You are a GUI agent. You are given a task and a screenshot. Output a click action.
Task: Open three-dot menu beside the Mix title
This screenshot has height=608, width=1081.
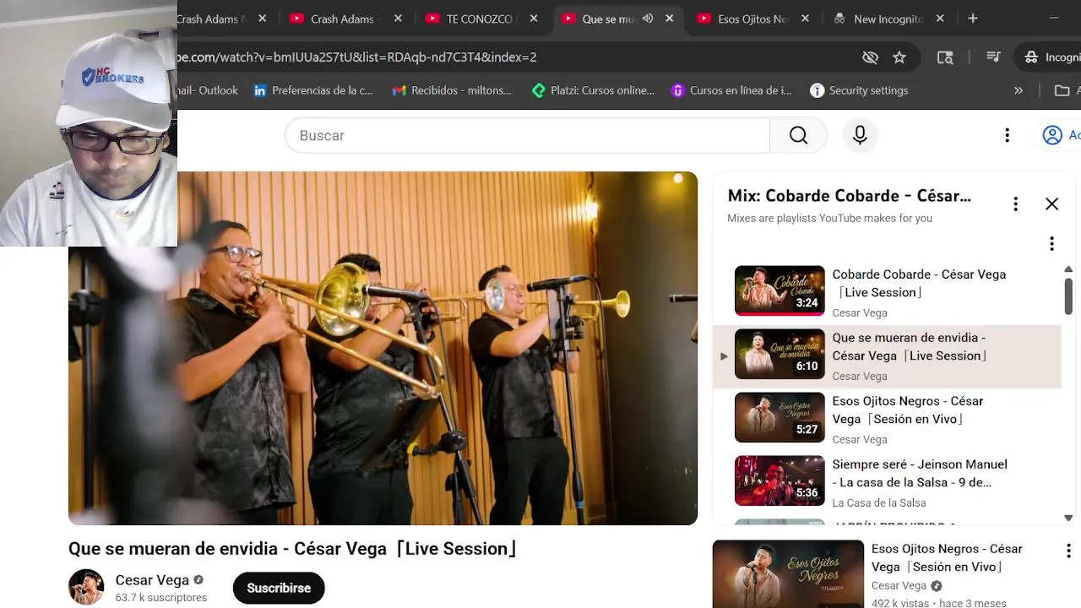pyautogui.click(x=1015, y=204)
